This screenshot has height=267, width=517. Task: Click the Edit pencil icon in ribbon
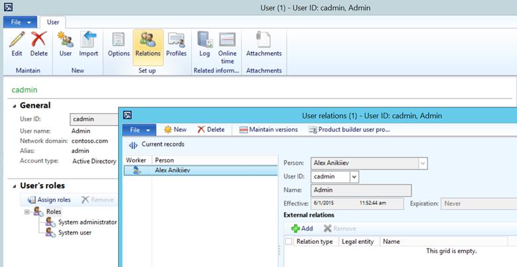[17, 39]
